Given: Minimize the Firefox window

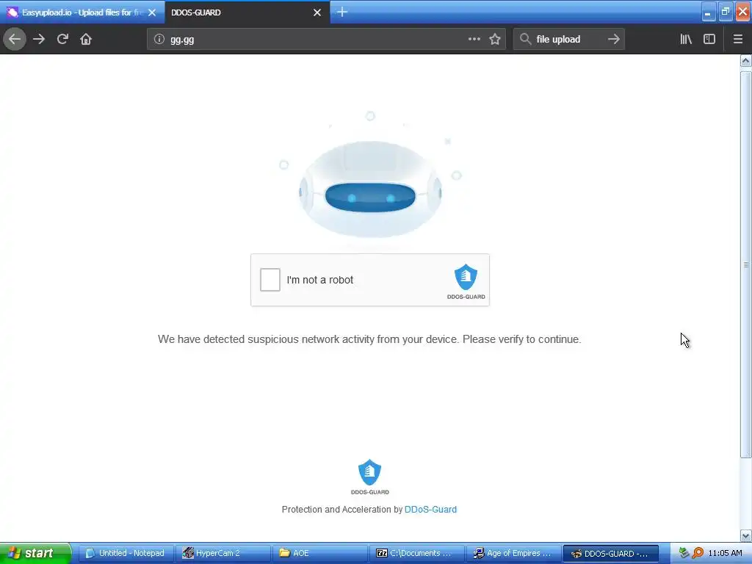Looking at the screenshot, I should point(708,12).
